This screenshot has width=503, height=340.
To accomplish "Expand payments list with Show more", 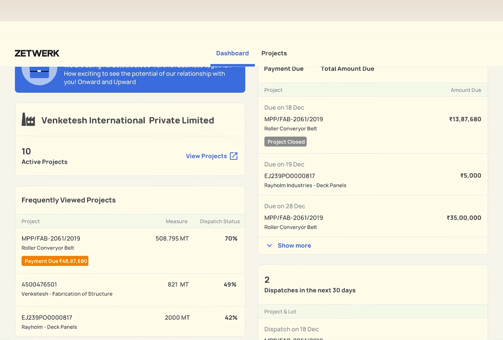I will 294,246.
